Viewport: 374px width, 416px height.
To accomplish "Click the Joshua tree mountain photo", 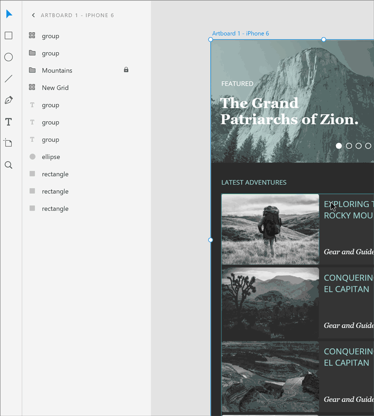I will (270, 303).
